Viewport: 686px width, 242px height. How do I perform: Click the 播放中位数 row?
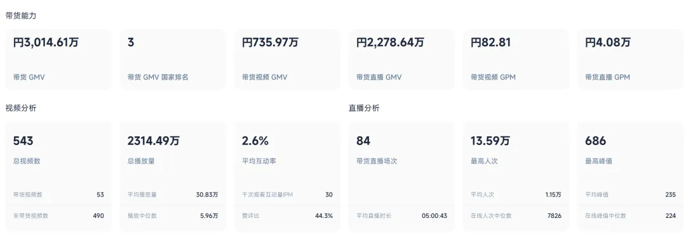coord(173,215)
